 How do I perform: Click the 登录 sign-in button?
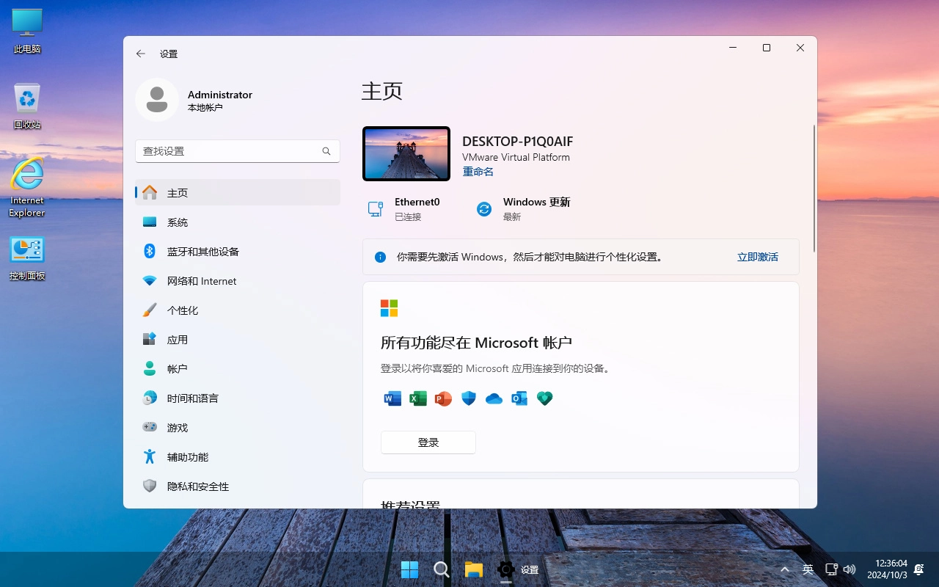tap(428, 442)
